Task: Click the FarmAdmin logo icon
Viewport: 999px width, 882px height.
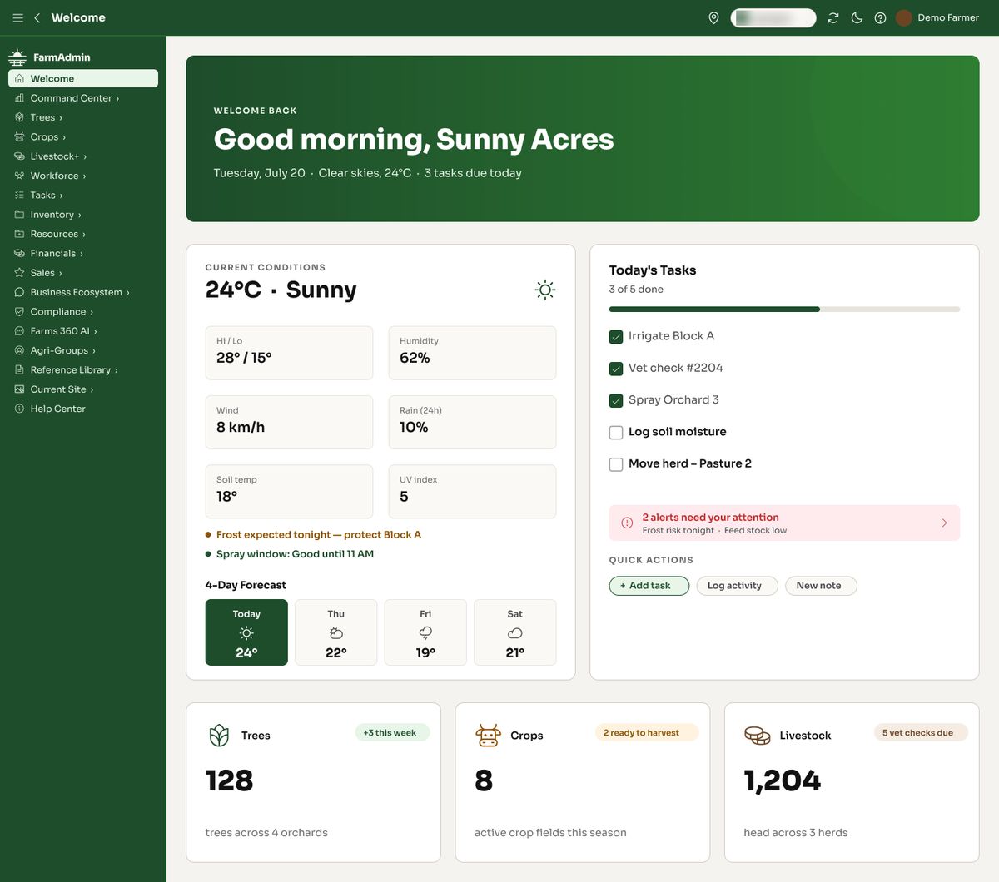Action: pos(17,57)
